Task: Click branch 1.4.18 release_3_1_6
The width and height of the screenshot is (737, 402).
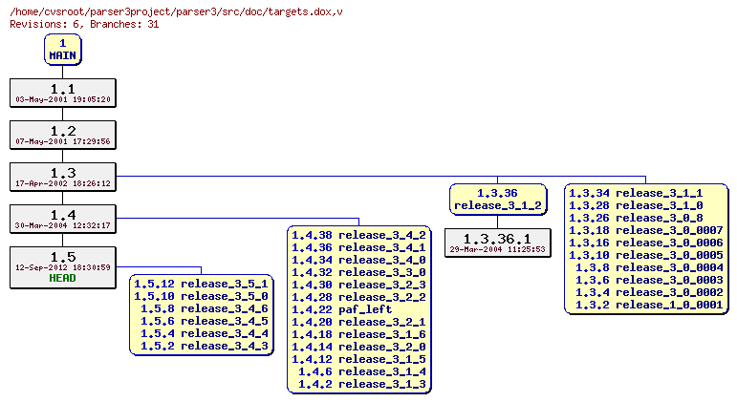Action: [359, 335]
